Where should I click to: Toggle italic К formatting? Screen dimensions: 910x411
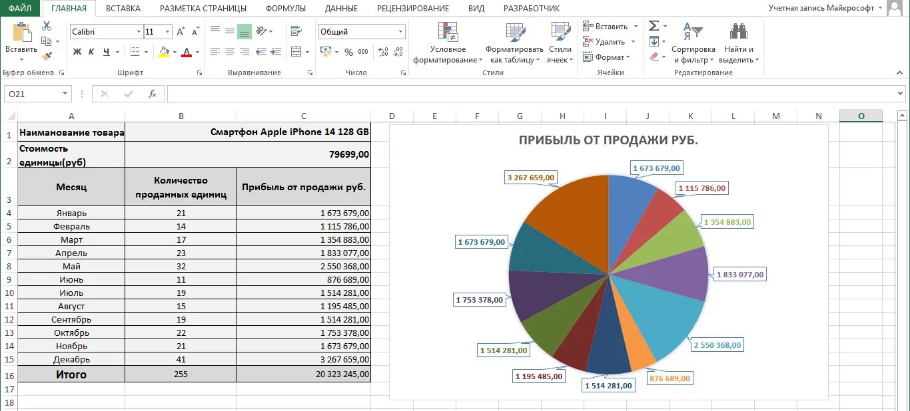[91, 52]
